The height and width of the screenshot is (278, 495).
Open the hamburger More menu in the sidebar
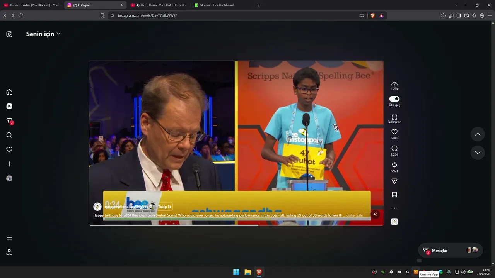coord(9,238)
